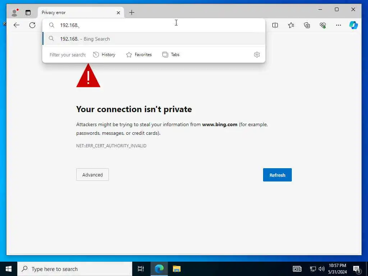The width and height of the screenshot is (368, 276).
Task: Open the Windows Start menu
Action: pyautogui.click(x=9, y=269)
